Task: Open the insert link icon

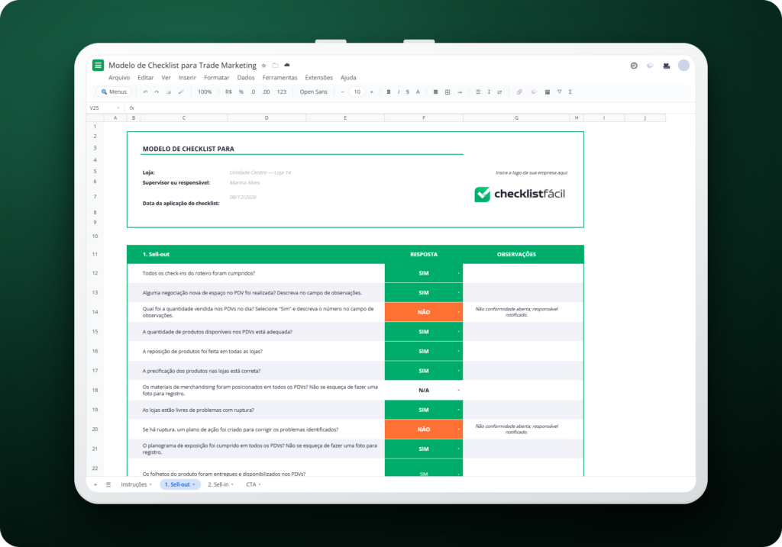Action: point(519,92)
